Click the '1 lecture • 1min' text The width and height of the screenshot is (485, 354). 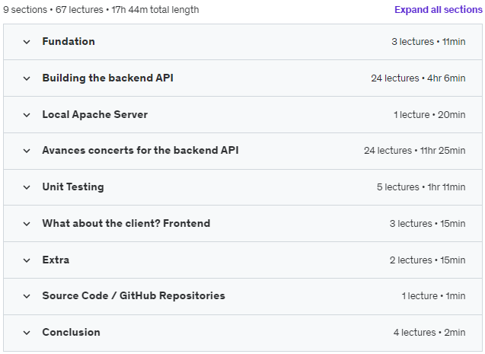pos(433,295)
